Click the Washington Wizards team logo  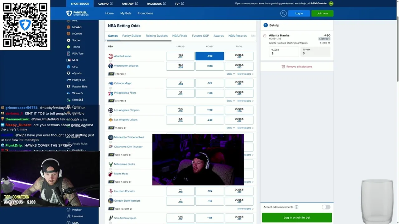[111, 66]
